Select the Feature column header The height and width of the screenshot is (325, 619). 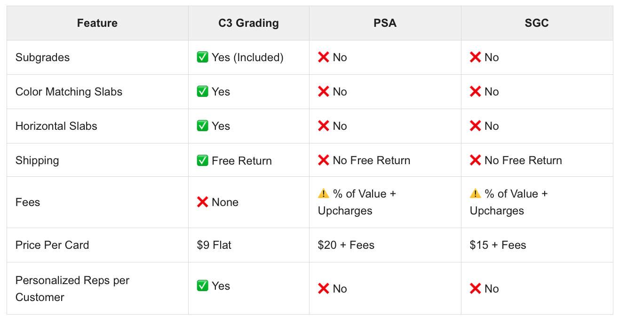97,23
